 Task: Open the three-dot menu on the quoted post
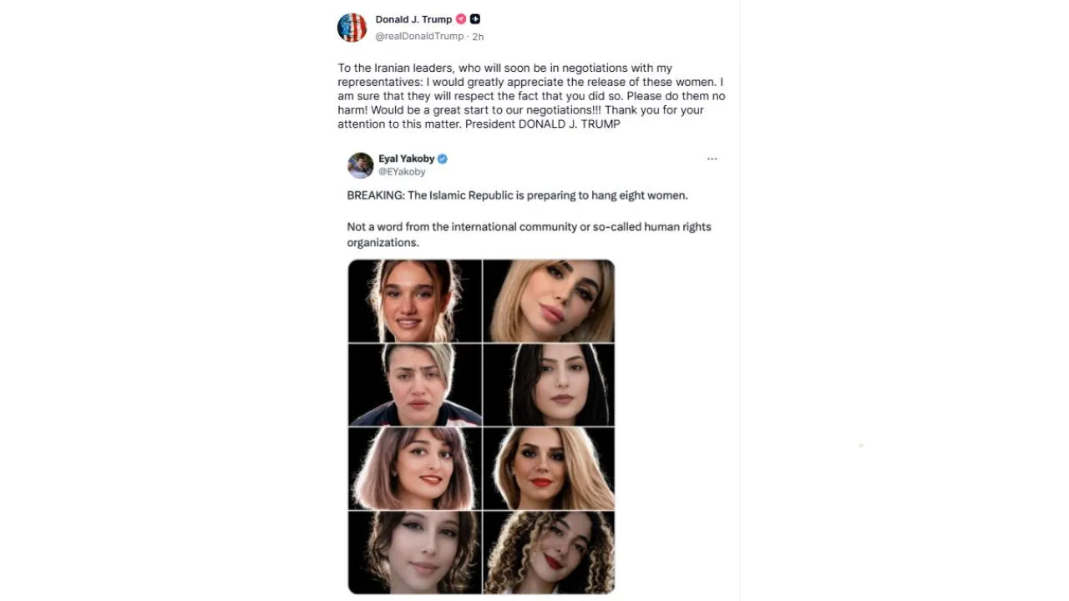point(712,159)
